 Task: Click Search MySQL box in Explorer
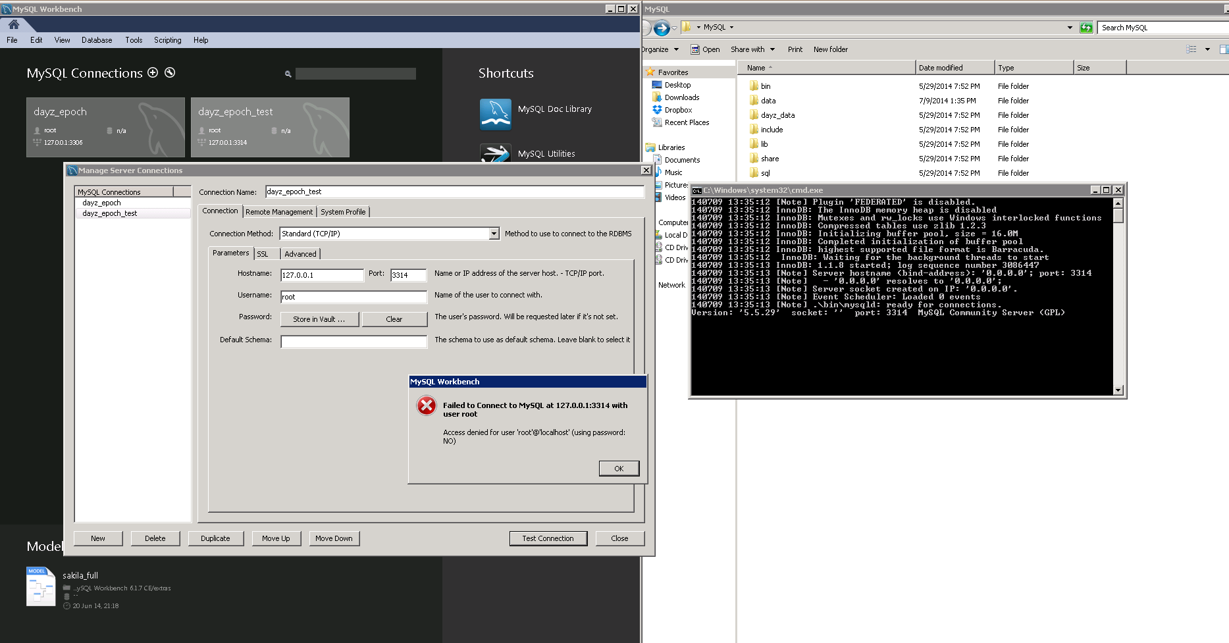click(1162, 28)
